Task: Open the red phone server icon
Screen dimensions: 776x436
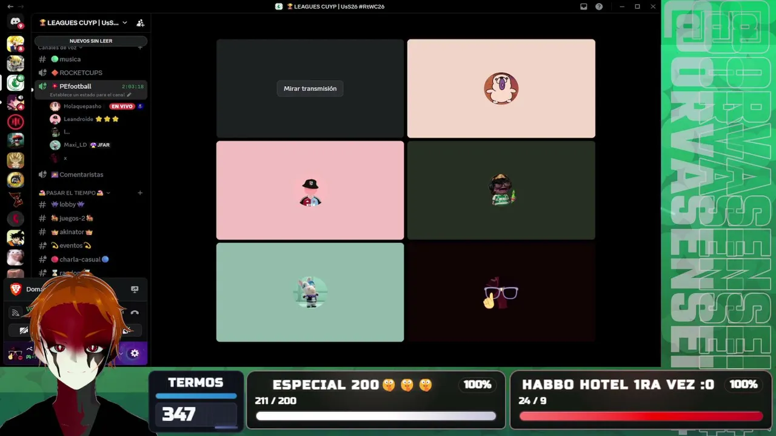Action: 15,219
